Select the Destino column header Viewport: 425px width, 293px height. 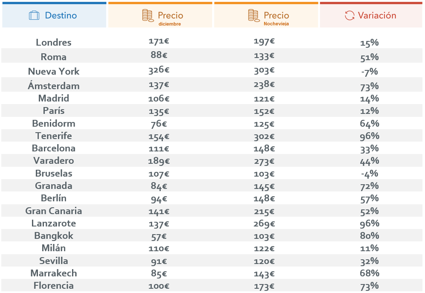click(54, 15)
